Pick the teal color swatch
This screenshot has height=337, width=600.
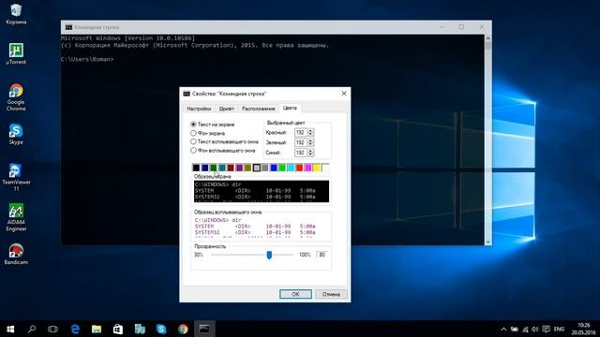pyautogui.click(x=222, y=168)
